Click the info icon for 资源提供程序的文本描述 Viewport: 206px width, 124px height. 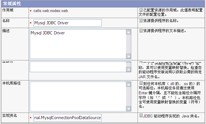point(141,31)
